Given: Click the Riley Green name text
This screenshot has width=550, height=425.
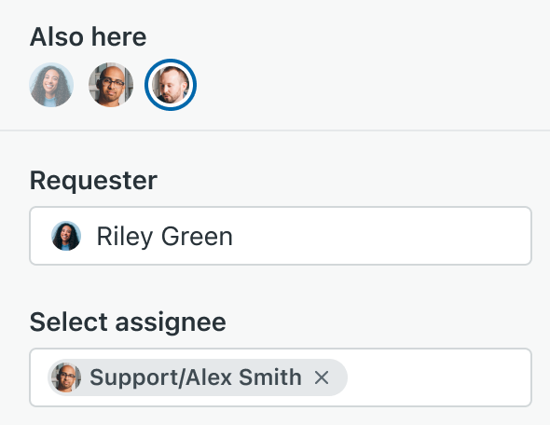Looking at the screenshot, I should click(164, 236).
